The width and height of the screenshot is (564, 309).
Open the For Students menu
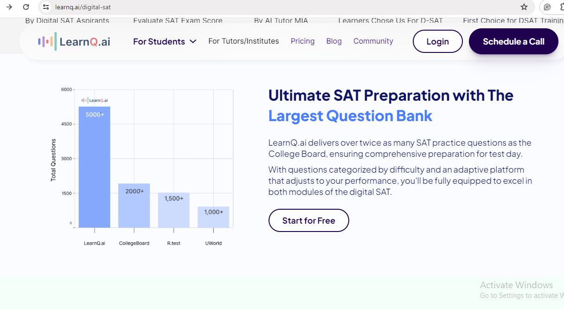[165, 41]
